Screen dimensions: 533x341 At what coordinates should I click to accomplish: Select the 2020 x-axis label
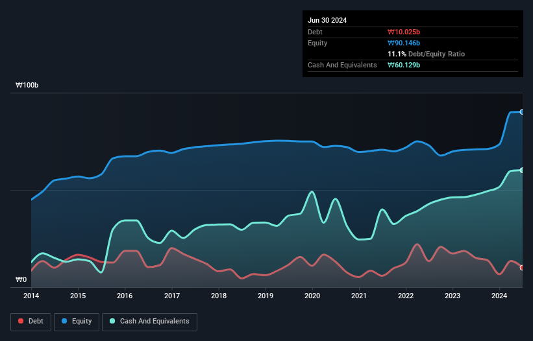[312, 296]
